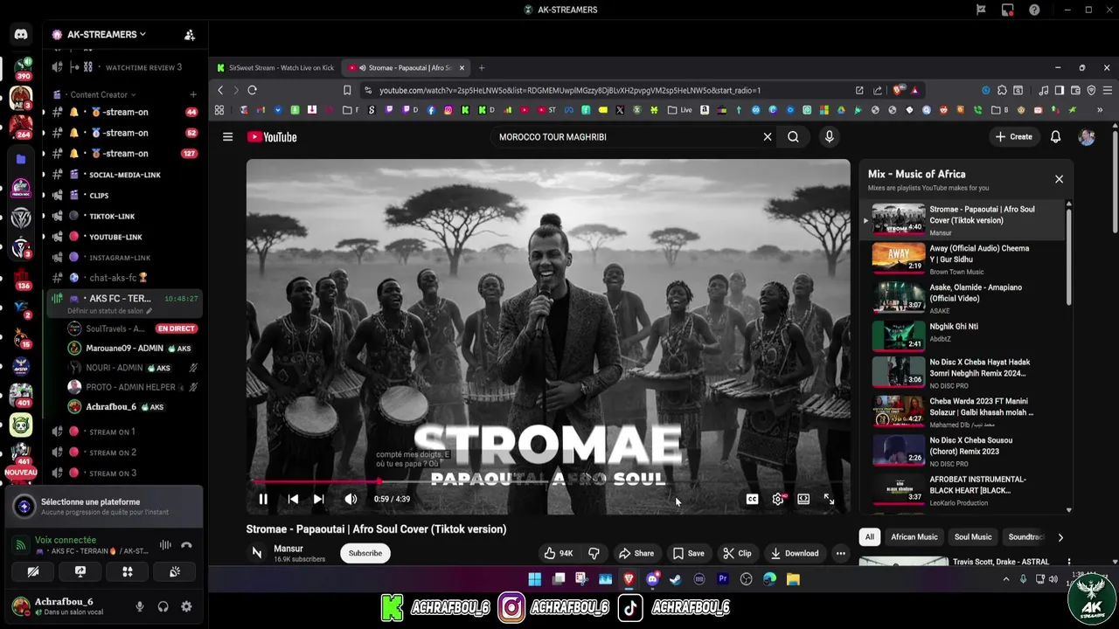
Task: Mute Discord microphone
Action: [x=139, y=606]
